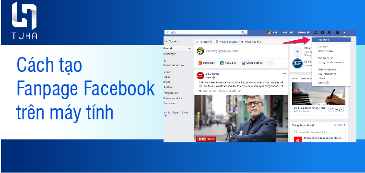Screen dimensions: 365x173
Task: Open "Messenger" in left sidebar
Action: point(169,54)
